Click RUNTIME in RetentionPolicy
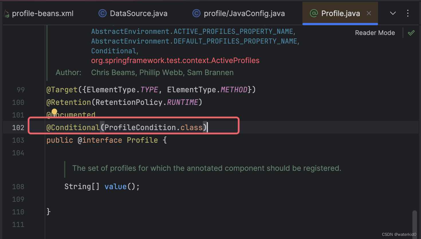Screen dimensions: 421x239 (x=182, y=102)
